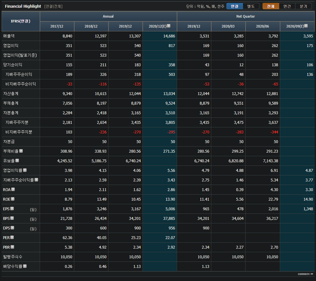Click help icon beside 2020/09(E) header
The width and height of the screenshot is (316, 281).
(x=306, y=26)
